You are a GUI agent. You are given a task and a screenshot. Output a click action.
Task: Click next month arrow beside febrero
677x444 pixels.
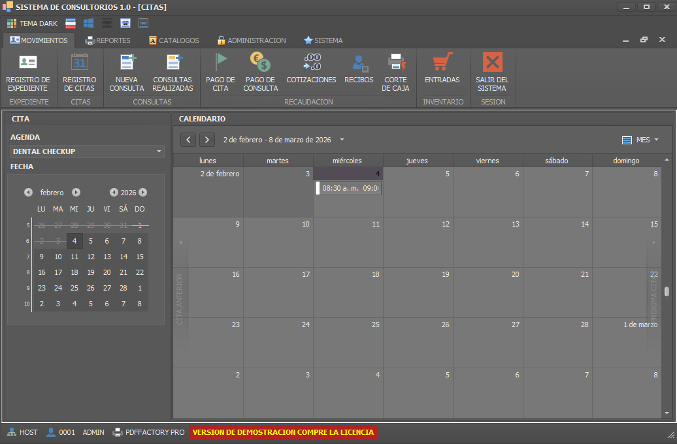[76, 193]
